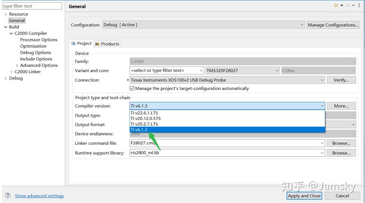Switch to the Products tab
365x203 pixels.
[x=107, y=44]
